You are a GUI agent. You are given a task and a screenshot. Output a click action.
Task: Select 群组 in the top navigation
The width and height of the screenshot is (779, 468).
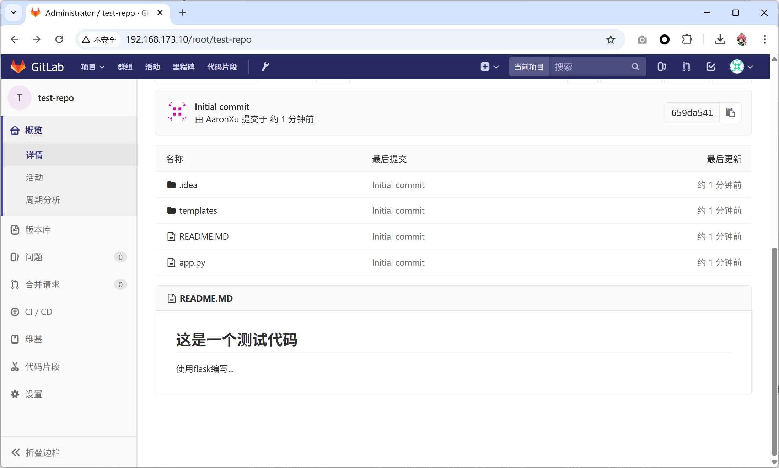point(125,67)
